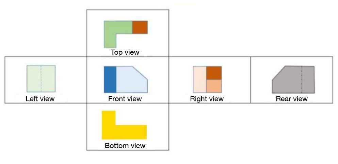Click the dark blue strip in front view
338x164 pixels.
pyautogui.click(x=110, y=79)
